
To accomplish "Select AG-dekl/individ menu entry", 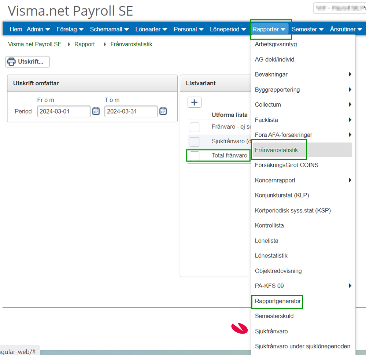I will point(274,59).
